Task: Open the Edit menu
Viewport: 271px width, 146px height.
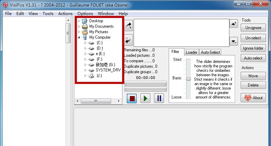Action: coord(20,14)
